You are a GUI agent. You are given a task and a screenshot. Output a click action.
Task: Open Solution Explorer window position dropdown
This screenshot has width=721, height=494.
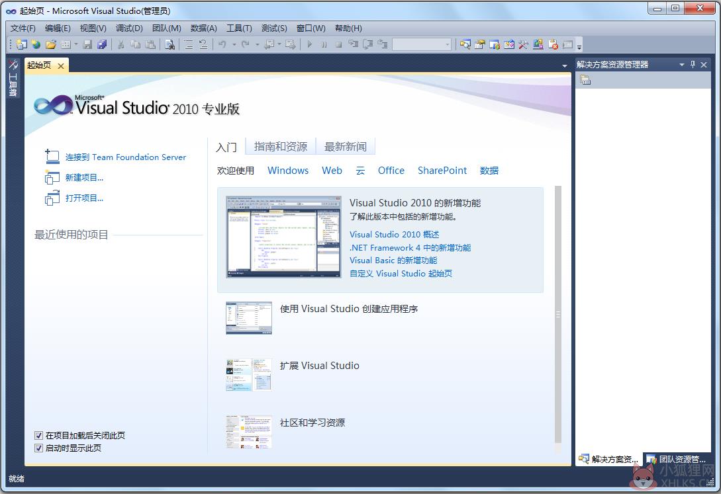[x=682, y=65]
